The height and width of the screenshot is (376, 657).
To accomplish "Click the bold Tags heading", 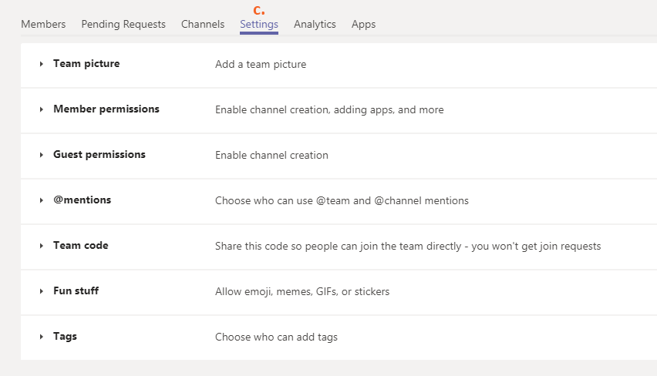I will 65,337.
